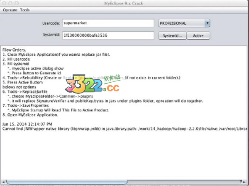This screenshot has width=249, height=186.
Task: Click the SystemId text field
Action: pos(108,36)
